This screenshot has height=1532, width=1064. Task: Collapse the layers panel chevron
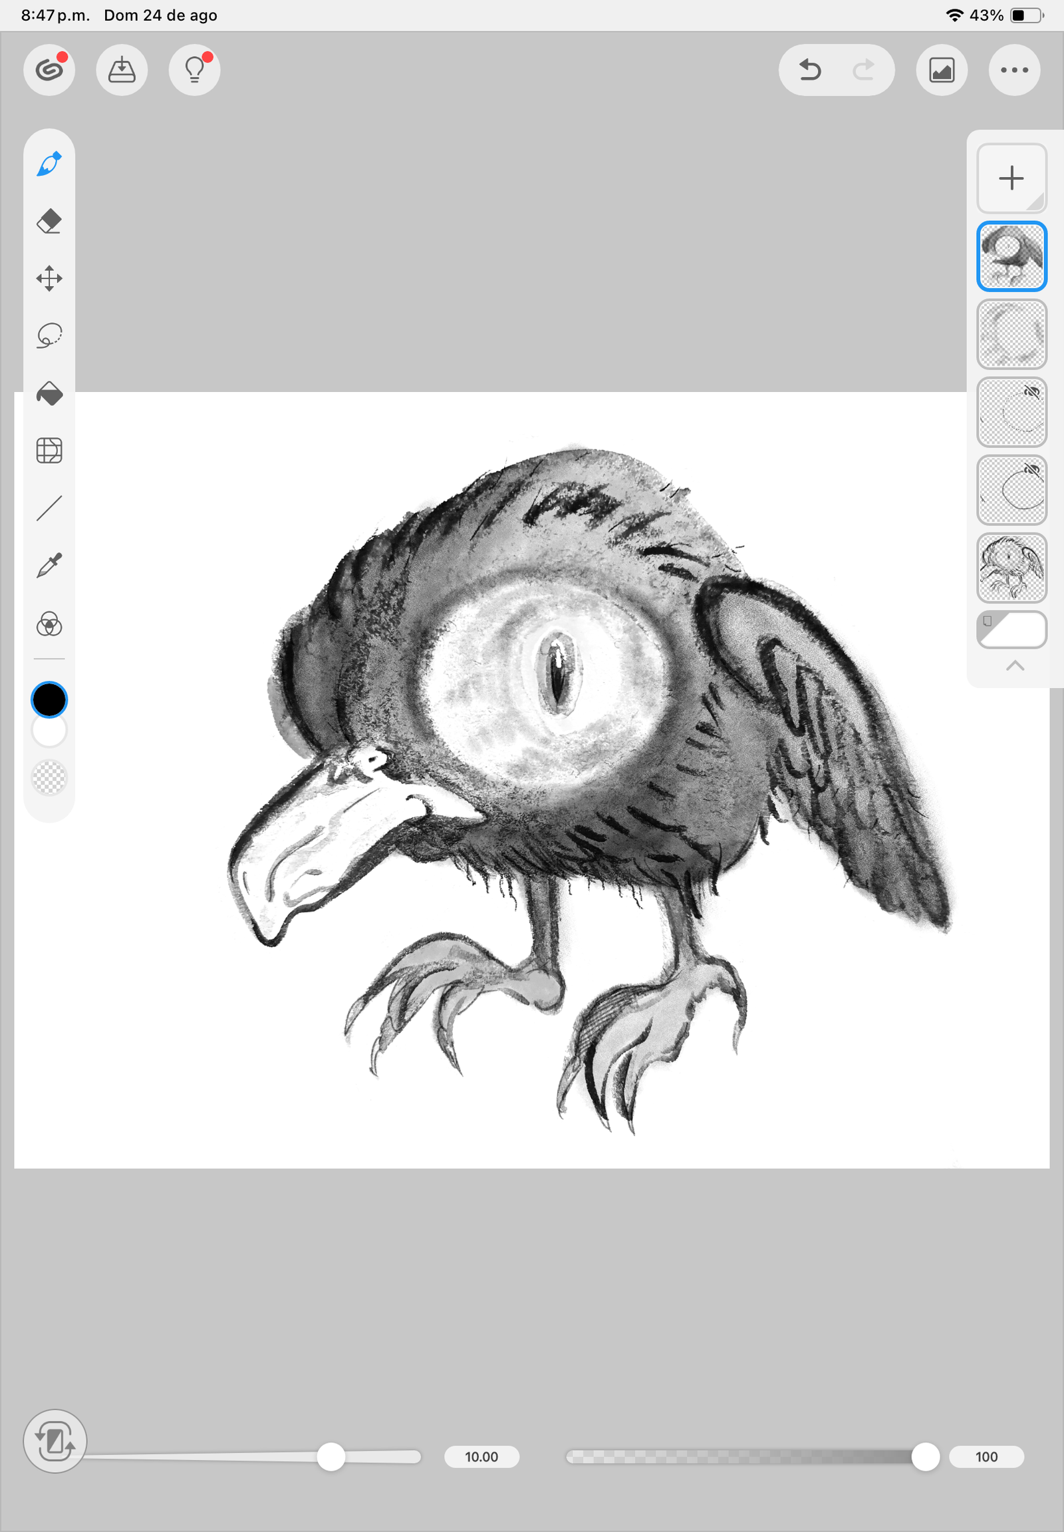tap(1015, 666)
